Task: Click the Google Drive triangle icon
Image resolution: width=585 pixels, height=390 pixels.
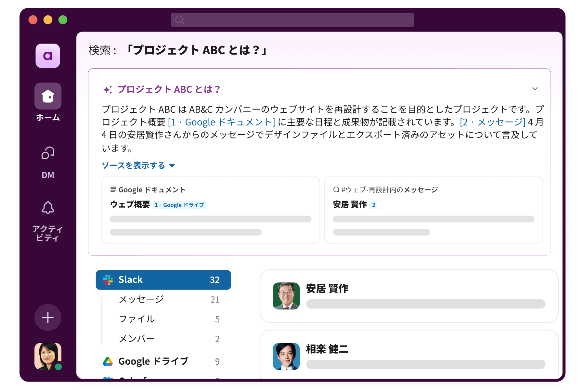Action: [x=108, y=362]
